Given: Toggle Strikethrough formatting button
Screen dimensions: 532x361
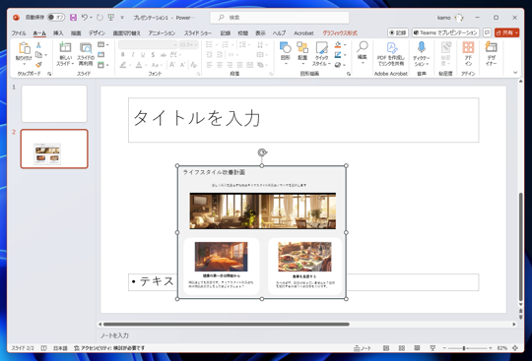Looking at the screenshot, I should tap(164, 54).
